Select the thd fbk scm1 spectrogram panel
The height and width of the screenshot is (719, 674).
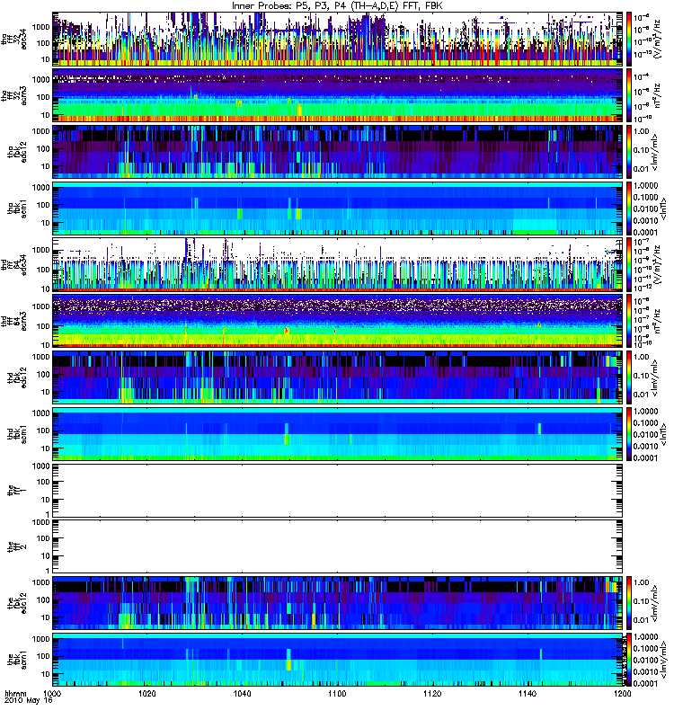340,435
